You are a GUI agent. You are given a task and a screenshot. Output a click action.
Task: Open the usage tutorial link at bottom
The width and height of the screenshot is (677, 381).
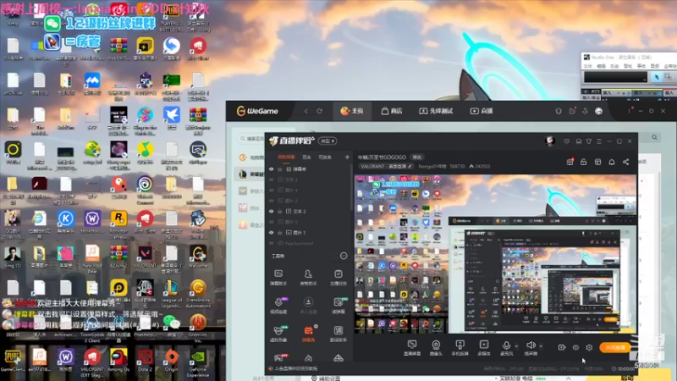294,368
